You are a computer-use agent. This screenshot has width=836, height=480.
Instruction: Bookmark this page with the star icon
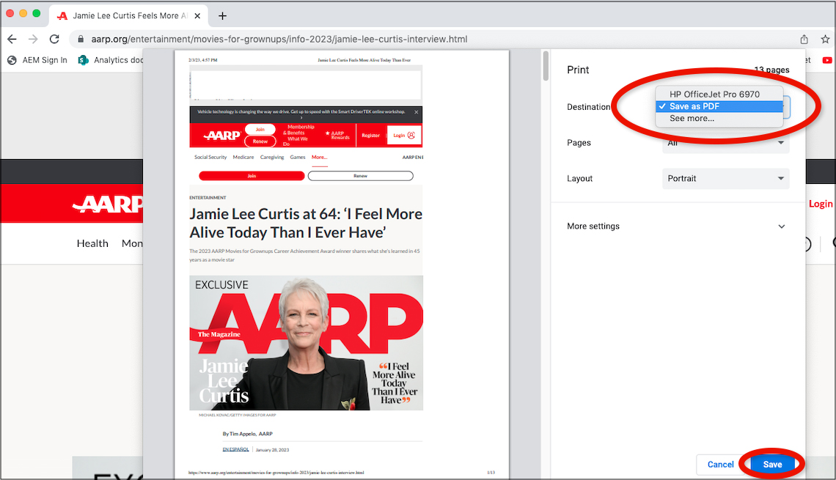point(825,39)
